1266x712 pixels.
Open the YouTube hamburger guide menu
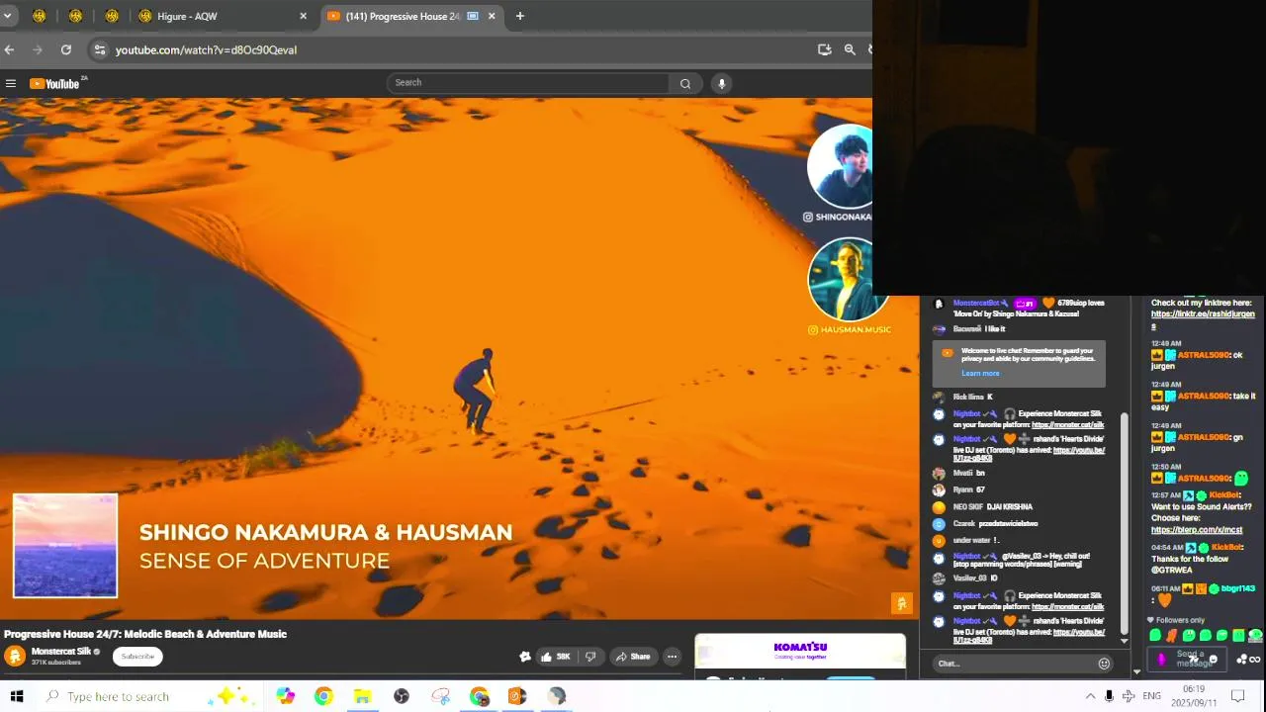pyautogui.click(x=11, y=84)
